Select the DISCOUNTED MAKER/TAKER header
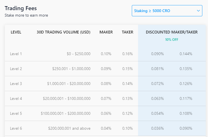 [172, 32]
